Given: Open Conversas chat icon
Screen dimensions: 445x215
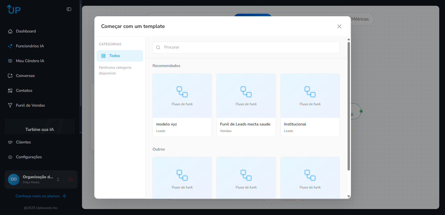Looking at the screenshot, I should [x=10, y=76].
